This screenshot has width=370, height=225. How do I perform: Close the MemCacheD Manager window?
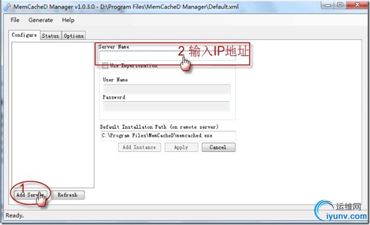click(357, 4)
